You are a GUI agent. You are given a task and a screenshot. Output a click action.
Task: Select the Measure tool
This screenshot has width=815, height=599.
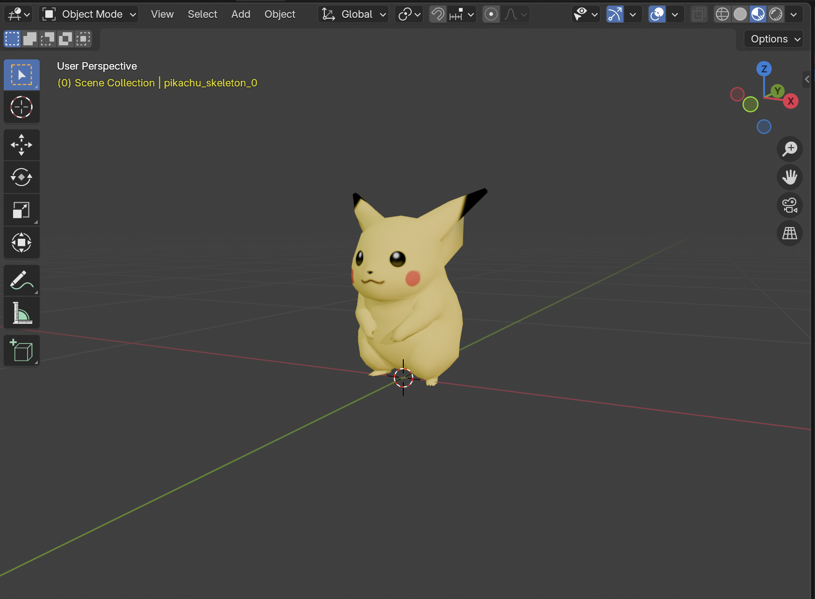(x=21, y=313)
